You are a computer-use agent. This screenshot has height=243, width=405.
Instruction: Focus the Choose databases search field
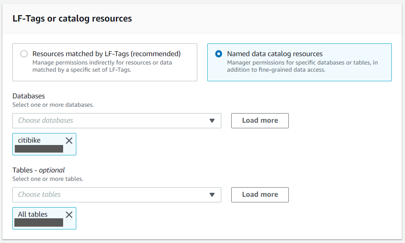(x=108, y=120)
